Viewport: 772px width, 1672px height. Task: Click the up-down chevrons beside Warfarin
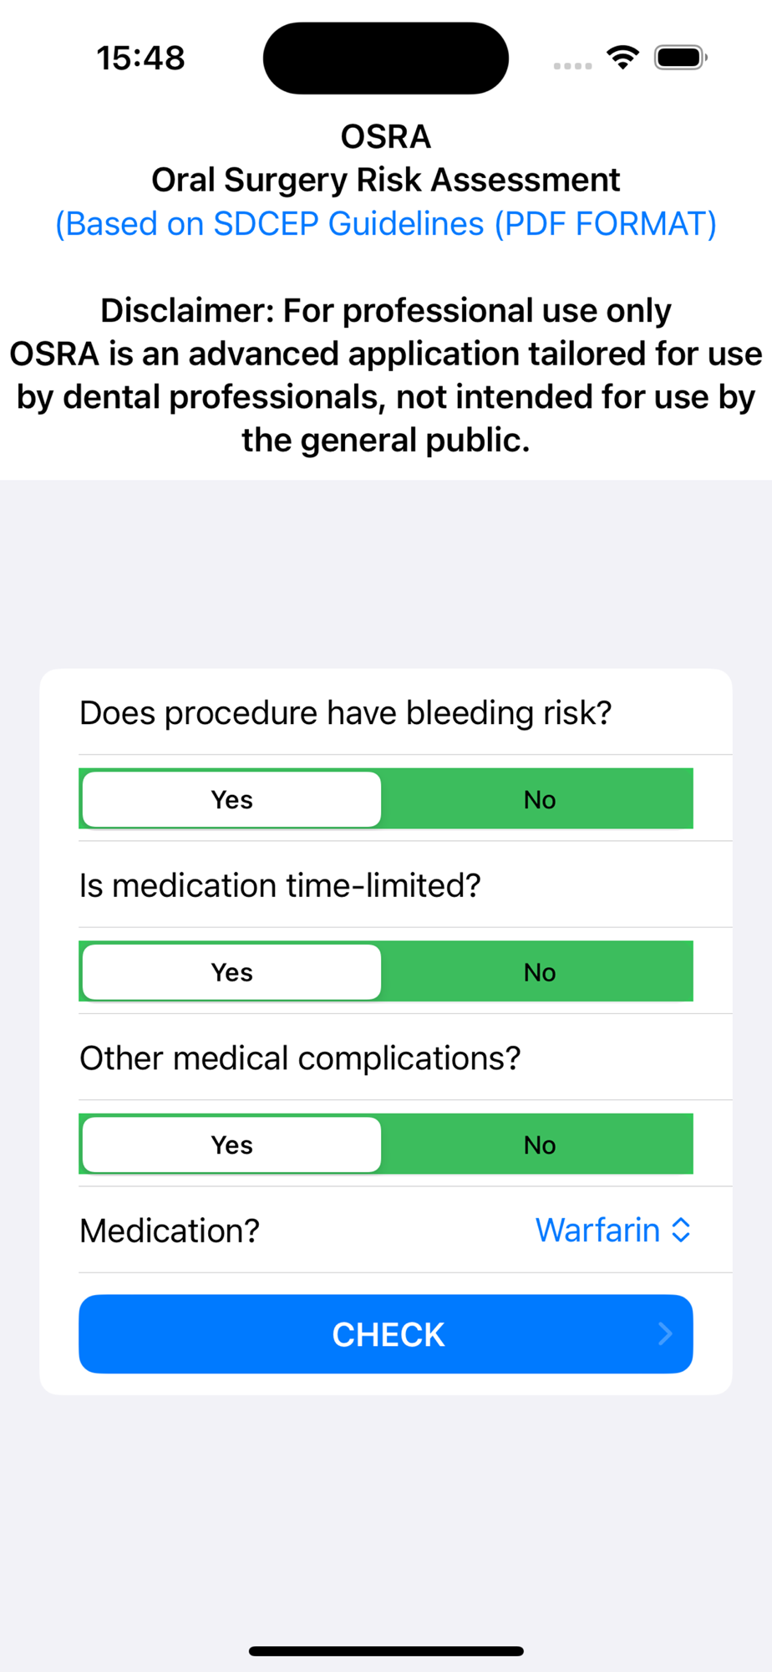(x=682, y=1230)
